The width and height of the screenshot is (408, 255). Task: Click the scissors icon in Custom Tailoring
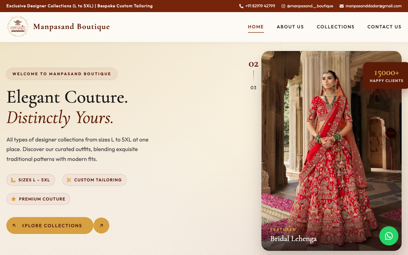point(69,180)
